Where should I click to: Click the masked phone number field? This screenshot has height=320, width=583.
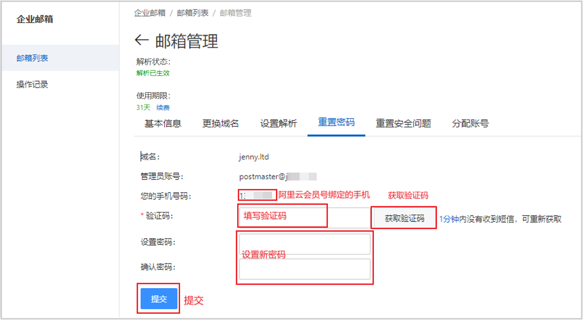tap(257, 195)
